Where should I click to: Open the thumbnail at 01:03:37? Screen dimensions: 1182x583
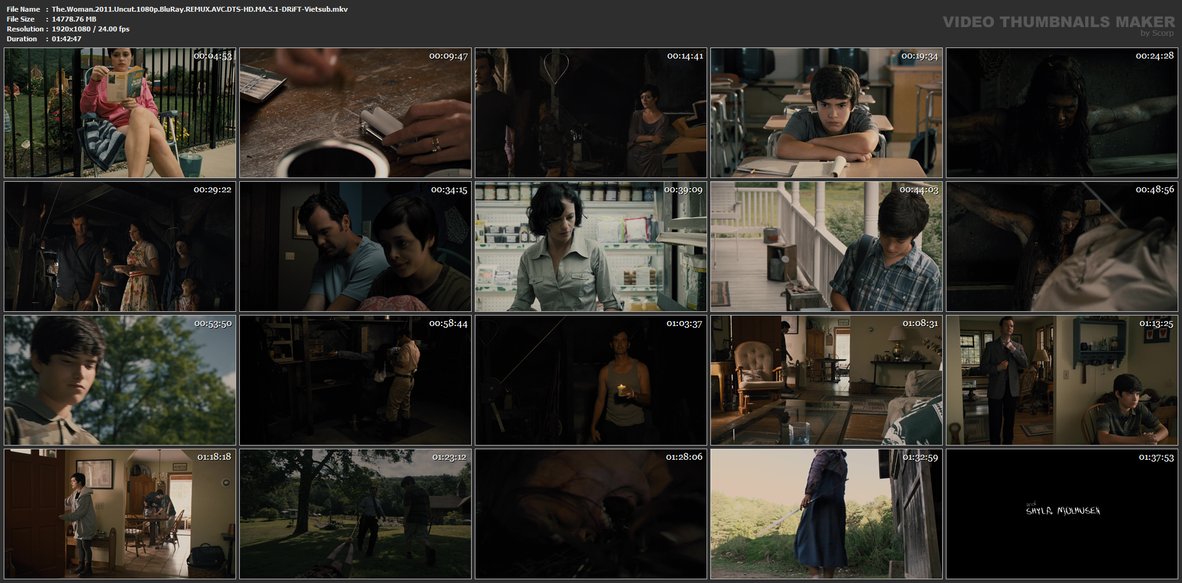[591, 380]
